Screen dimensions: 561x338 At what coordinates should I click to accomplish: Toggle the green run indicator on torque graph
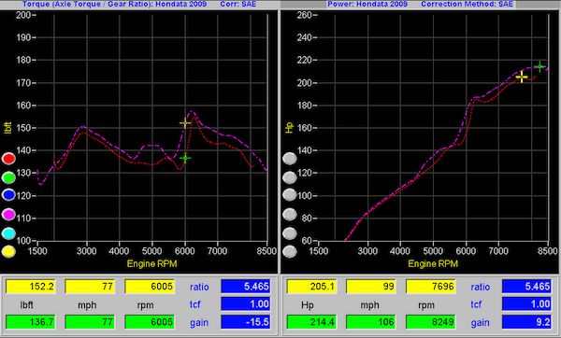[8, 176]
